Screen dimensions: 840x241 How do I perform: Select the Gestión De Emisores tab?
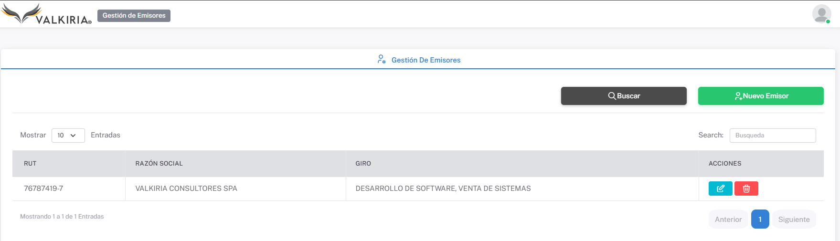click(x=425, y=60)
